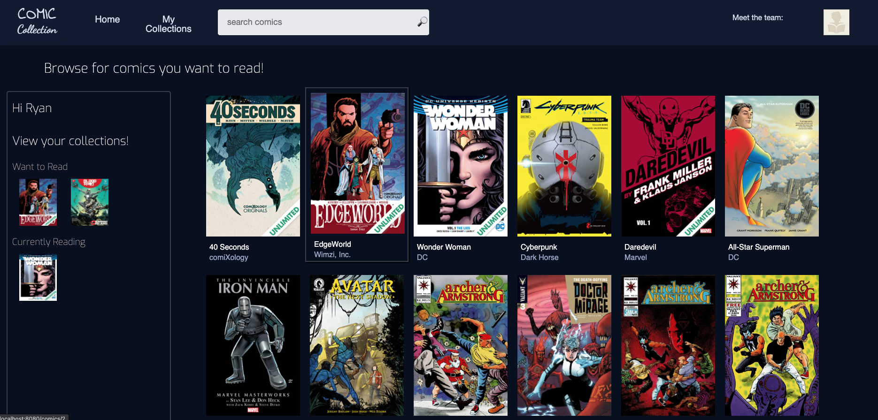Image resolution: width=878 pixels, height=420 pixels.
Task: Click the Wonder Woman title text
Action: (444, 247)
